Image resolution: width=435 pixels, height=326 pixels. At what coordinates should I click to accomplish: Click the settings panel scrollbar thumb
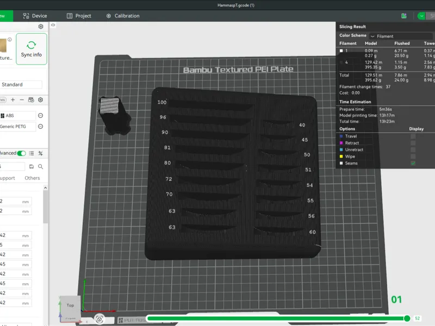[46, 206]
